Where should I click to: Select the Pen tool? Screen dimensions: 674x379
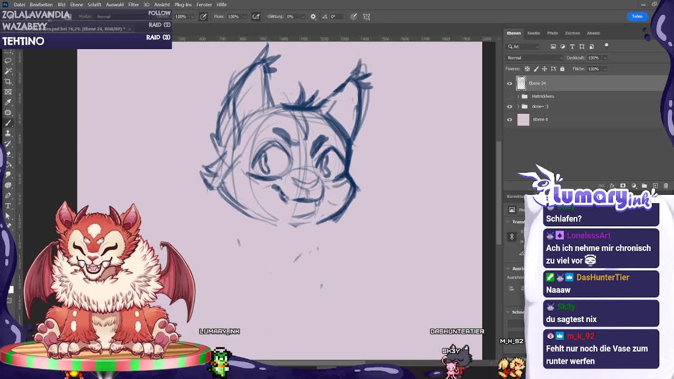[x=8, y=195]
